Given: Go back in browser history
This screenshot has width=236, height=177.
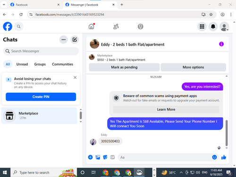Looking at the screenshot, I should pyautogui.click(x=4, y=15).
